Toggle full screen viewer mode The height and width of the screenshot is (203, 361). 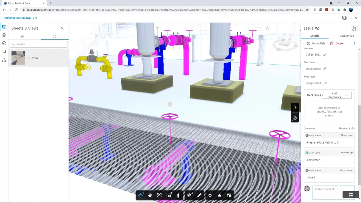(229, 195)
